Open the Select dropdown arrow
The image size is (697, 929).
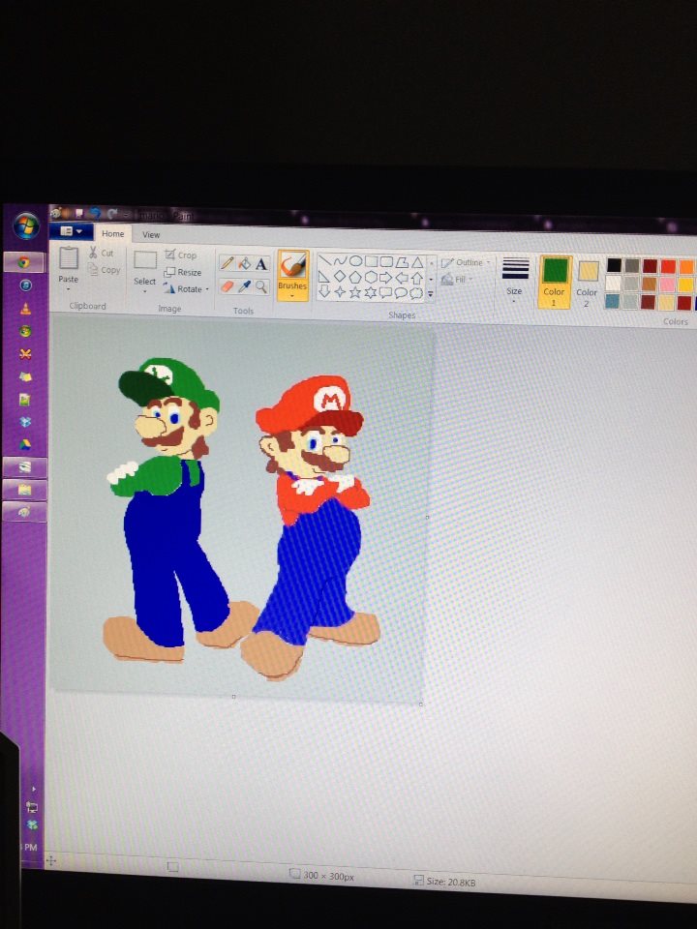144,291
